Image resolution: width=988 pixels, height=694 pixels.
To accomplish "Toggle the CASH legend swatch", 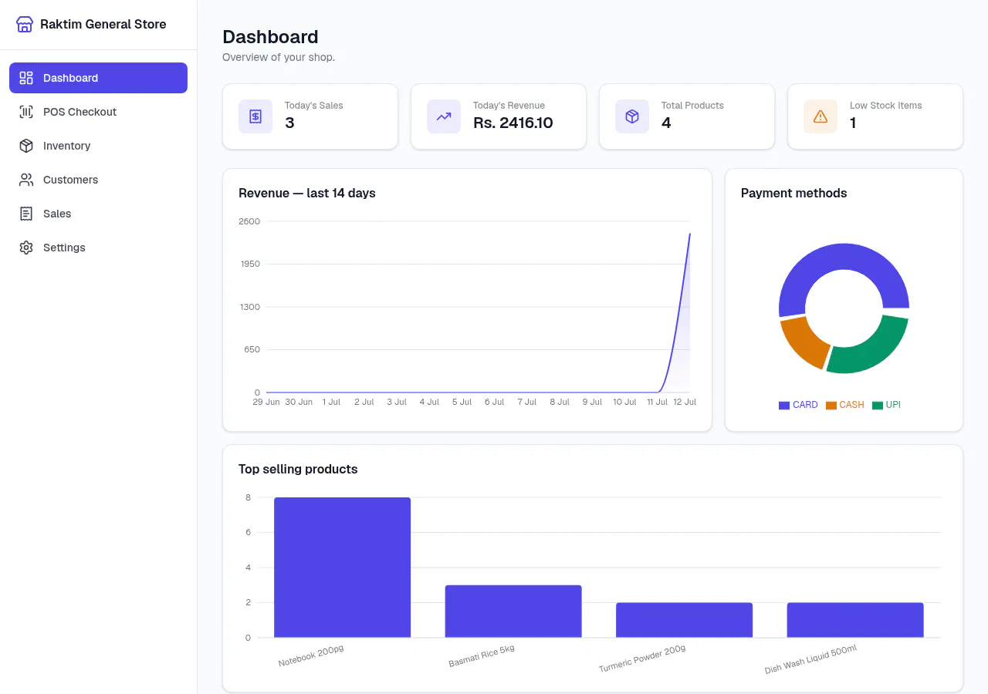I will 831,406.
